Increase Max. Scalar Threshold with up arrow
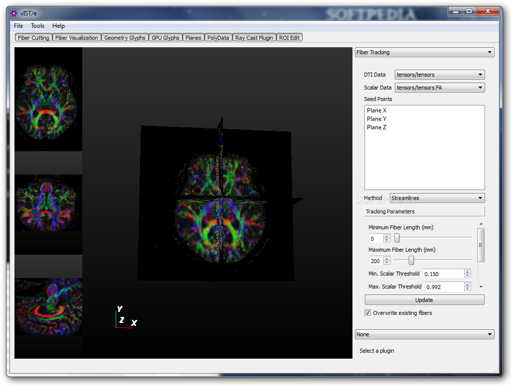Screen dimensions: 513x387 pos(468,285)
